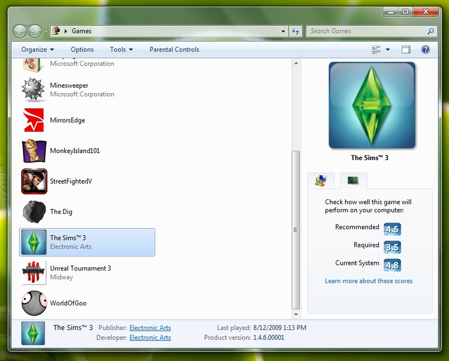The height and width of the screenshot is (361, 449).
Task: Click the scrollbar up arrow
Action: click(x=296, y=63)
